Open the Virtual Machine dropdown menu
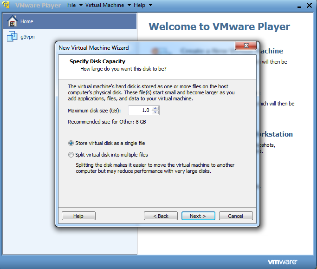The height and width of the screenshot is (269, 317). coord(108,5)
